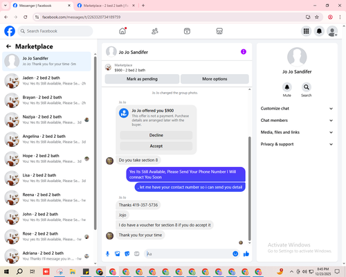Open the tab search dropdown arrow
This screenshot has height=277, width=346.
[x=6, y=6]
